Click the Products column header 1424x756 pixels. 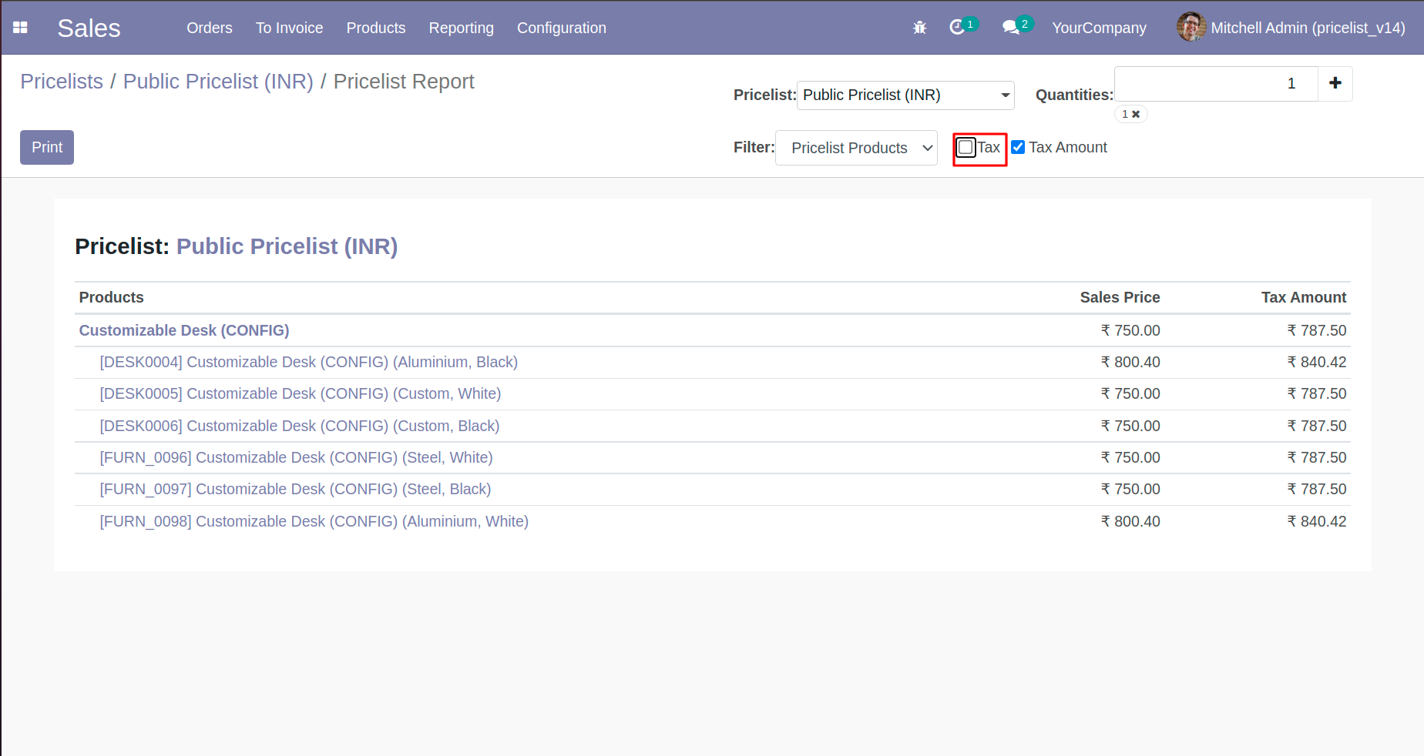click(x=111, y=297)
